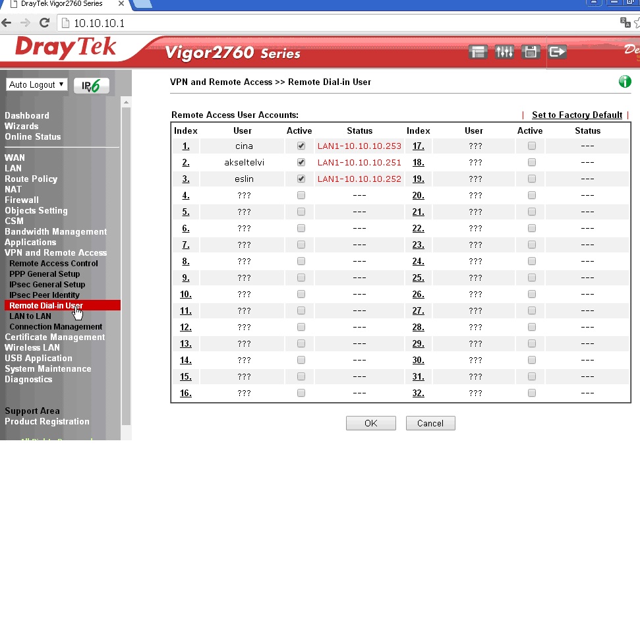Select Connection Management in sidebar

coord(56,326)
